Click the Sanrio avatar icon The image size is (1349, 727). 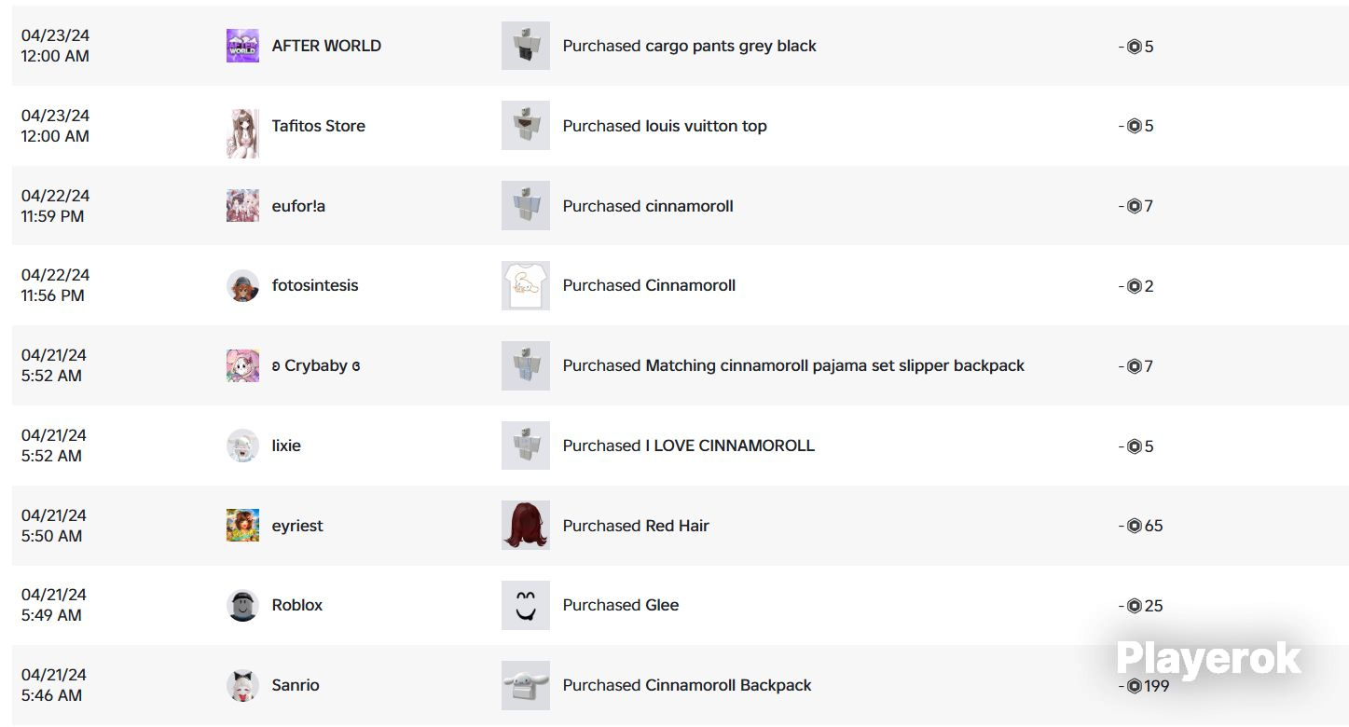(x=242, y=685)
